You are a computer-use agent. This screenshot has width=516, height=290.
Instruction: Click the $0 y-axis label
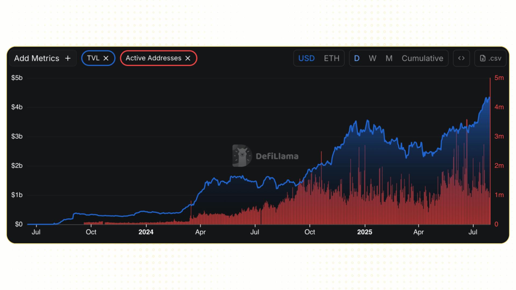(x=19, y=224)
